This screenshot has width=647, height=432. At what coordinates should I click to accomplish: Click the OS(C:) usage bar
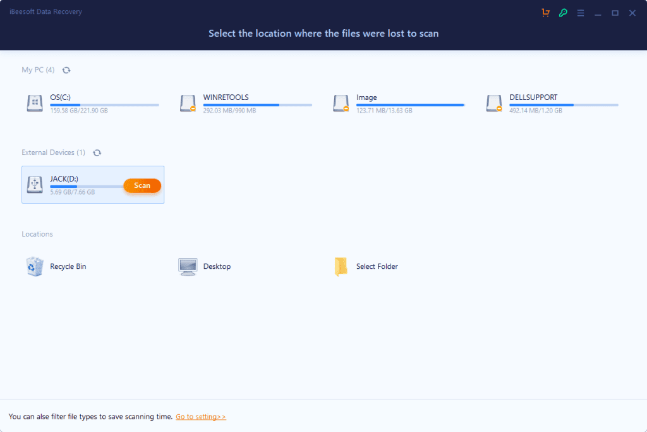104,105
